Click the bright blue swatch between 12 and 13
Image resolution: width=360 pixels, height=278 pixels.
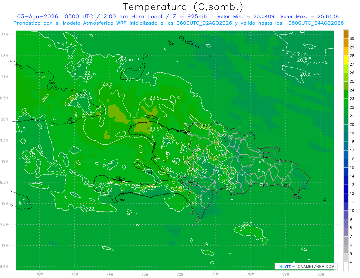pos(346,189)
